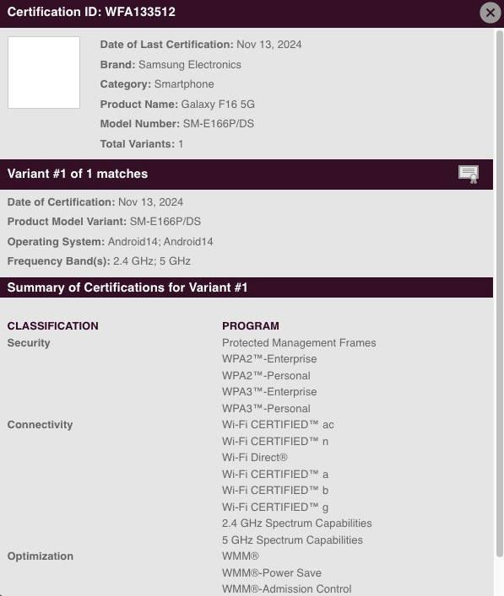504x596 pixels.
Task: Click the Certification ID WFA133512 title
Action: click(x=91, y=12)
